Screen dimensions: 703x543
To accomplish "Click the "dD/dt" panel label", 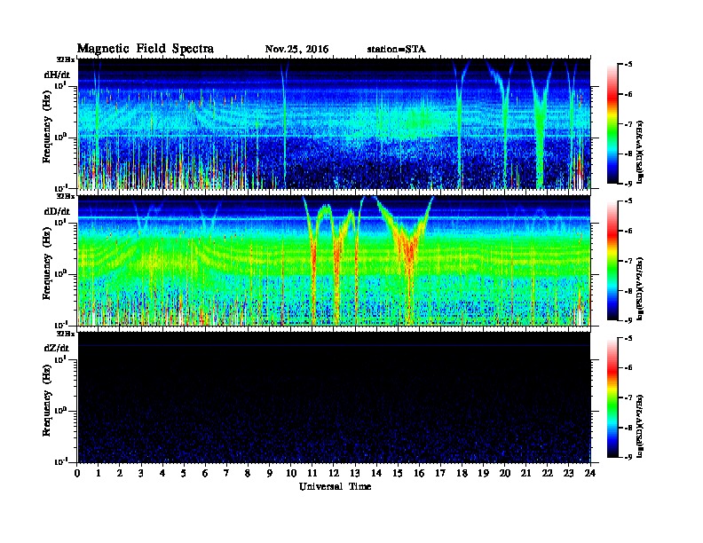I will 57,211.
